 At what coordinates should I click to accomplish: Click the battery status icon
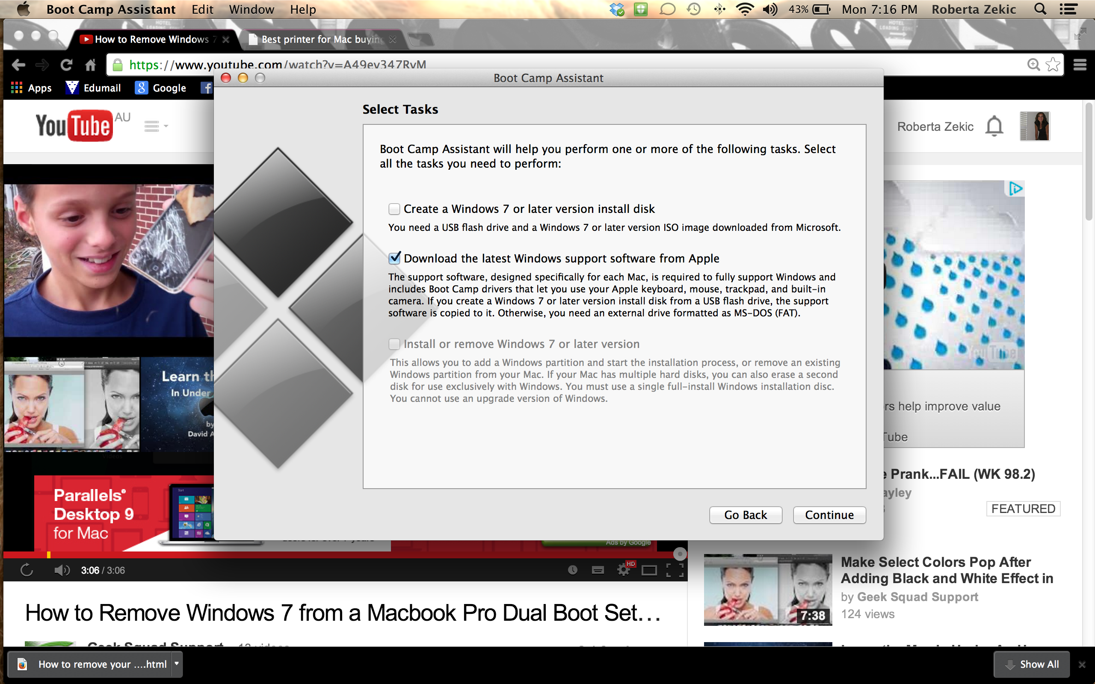coord(822,9)
